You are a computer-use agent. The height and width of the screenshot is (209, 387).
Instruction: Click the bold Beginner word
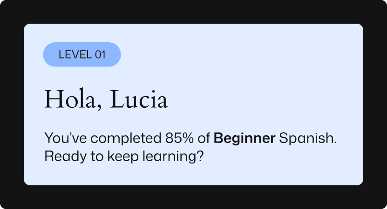pos(244,138)
